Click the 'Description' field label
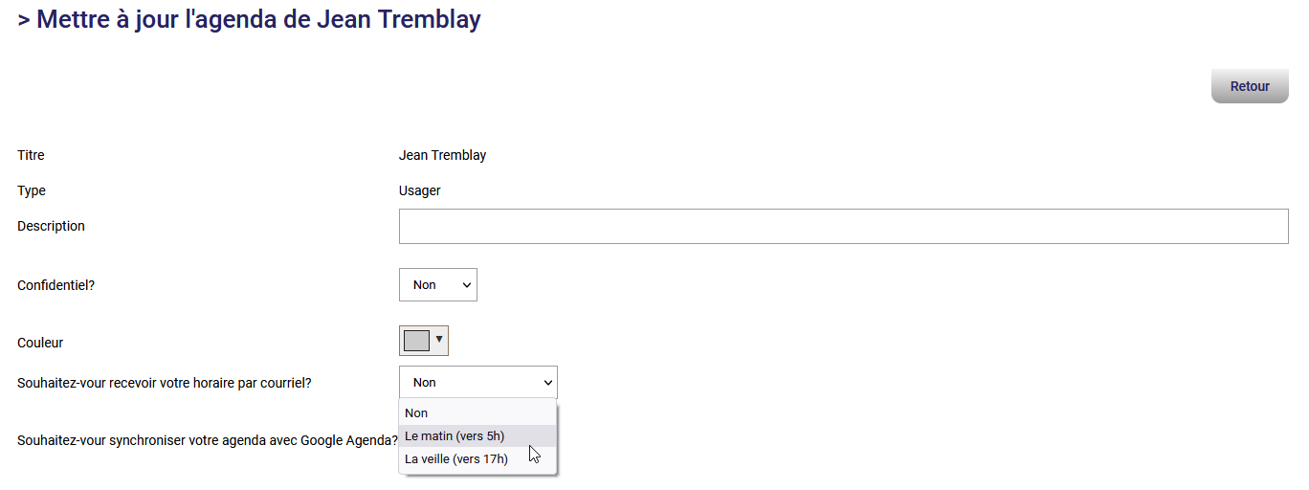Image resolution: width=1309 pixels, height=490 pixels. pyautogui.click(x=52, y=227)
